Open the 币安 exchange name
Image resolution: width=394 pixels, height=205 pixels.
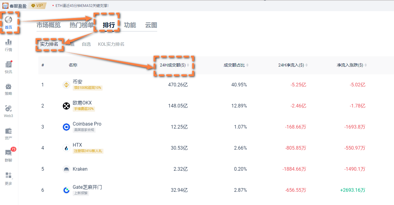pyautogui.click(x=78, y=82)
